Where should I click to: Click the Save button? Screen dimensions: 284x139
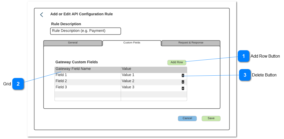[211, 118]
